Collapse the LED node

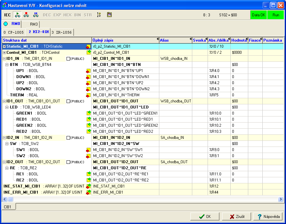point(7,107)
